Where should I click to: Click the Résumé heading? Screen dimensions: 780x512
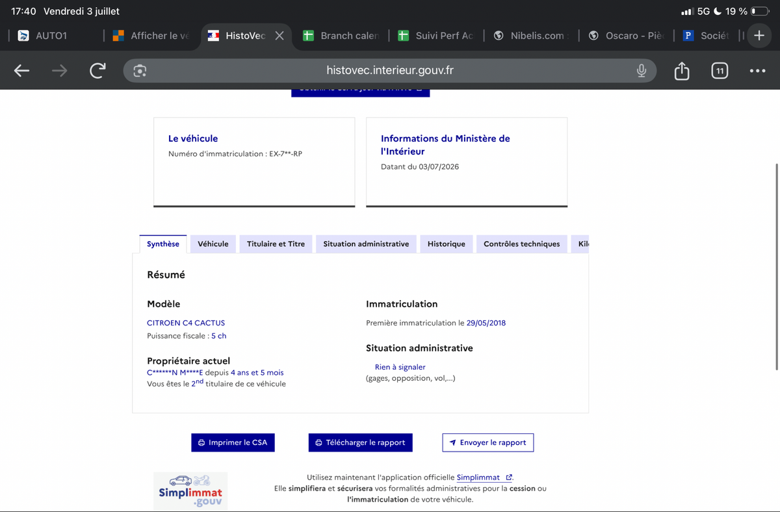tap(166, 275)
